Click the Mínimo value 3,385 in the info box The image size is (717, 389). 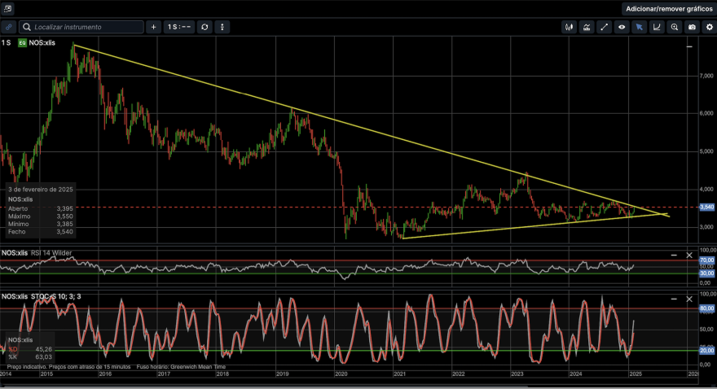(64, 224)
